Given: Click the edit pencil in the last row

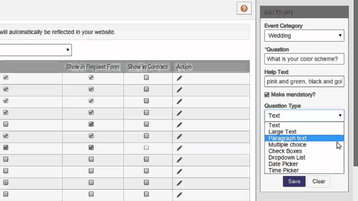Looking at the screenshot, I should pyautogui.click(x=179, y=195).
